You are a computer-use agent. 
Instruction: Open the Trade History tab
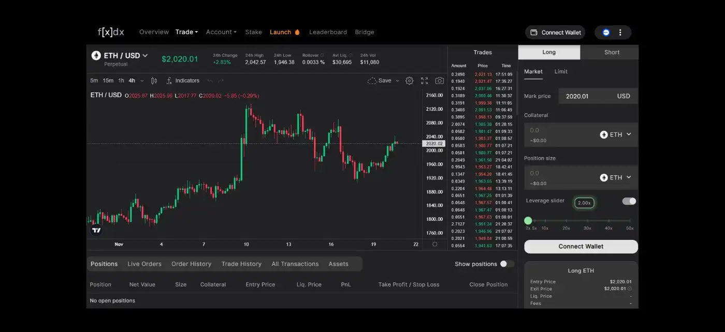pyautogui.click(x=241, y=264)
